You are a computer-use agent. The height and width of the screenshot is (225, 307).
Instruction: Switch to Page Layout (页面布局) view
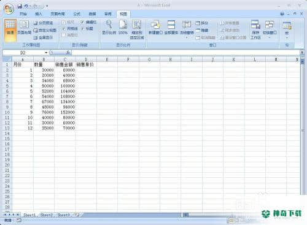[x=24, y=28]
